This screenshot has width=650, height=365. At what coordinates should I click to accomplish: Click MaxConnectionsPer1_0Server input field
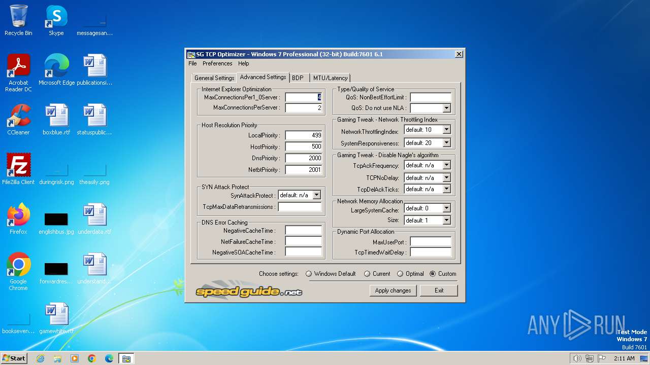[304, 97]
